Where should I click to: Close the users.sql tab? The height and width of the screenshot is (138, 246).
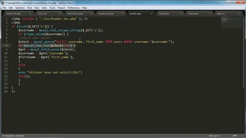pos(60,14)
